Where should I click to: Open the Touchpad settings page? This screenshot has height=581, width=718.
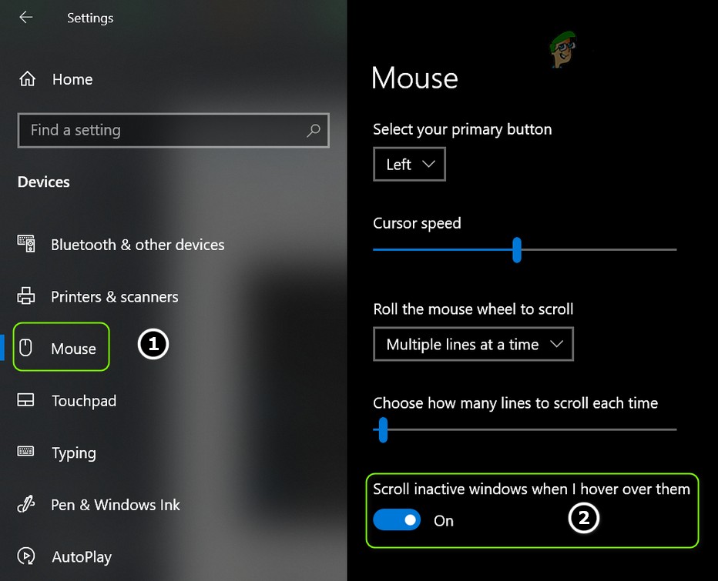83,400
